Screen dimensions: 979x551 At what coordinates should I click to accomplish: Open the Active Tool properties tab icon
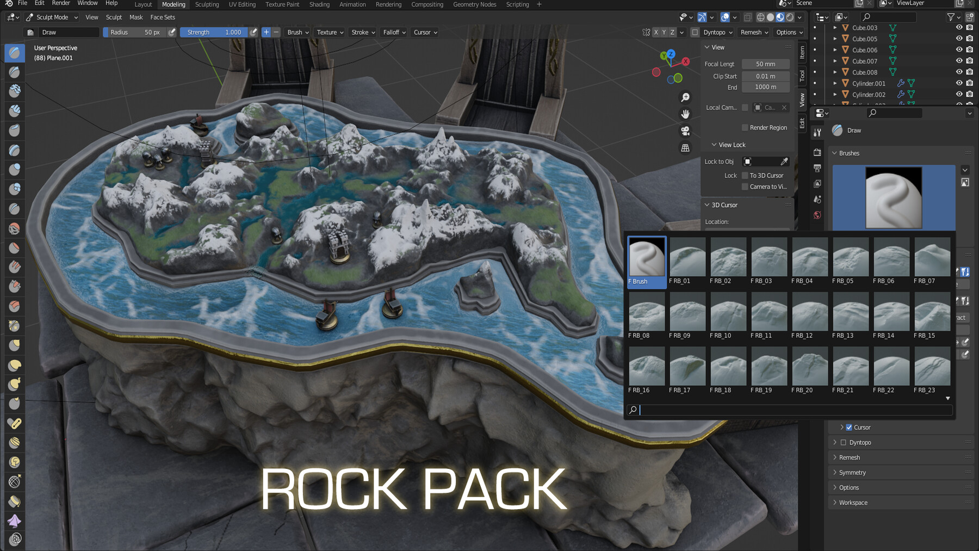point(817,132)
